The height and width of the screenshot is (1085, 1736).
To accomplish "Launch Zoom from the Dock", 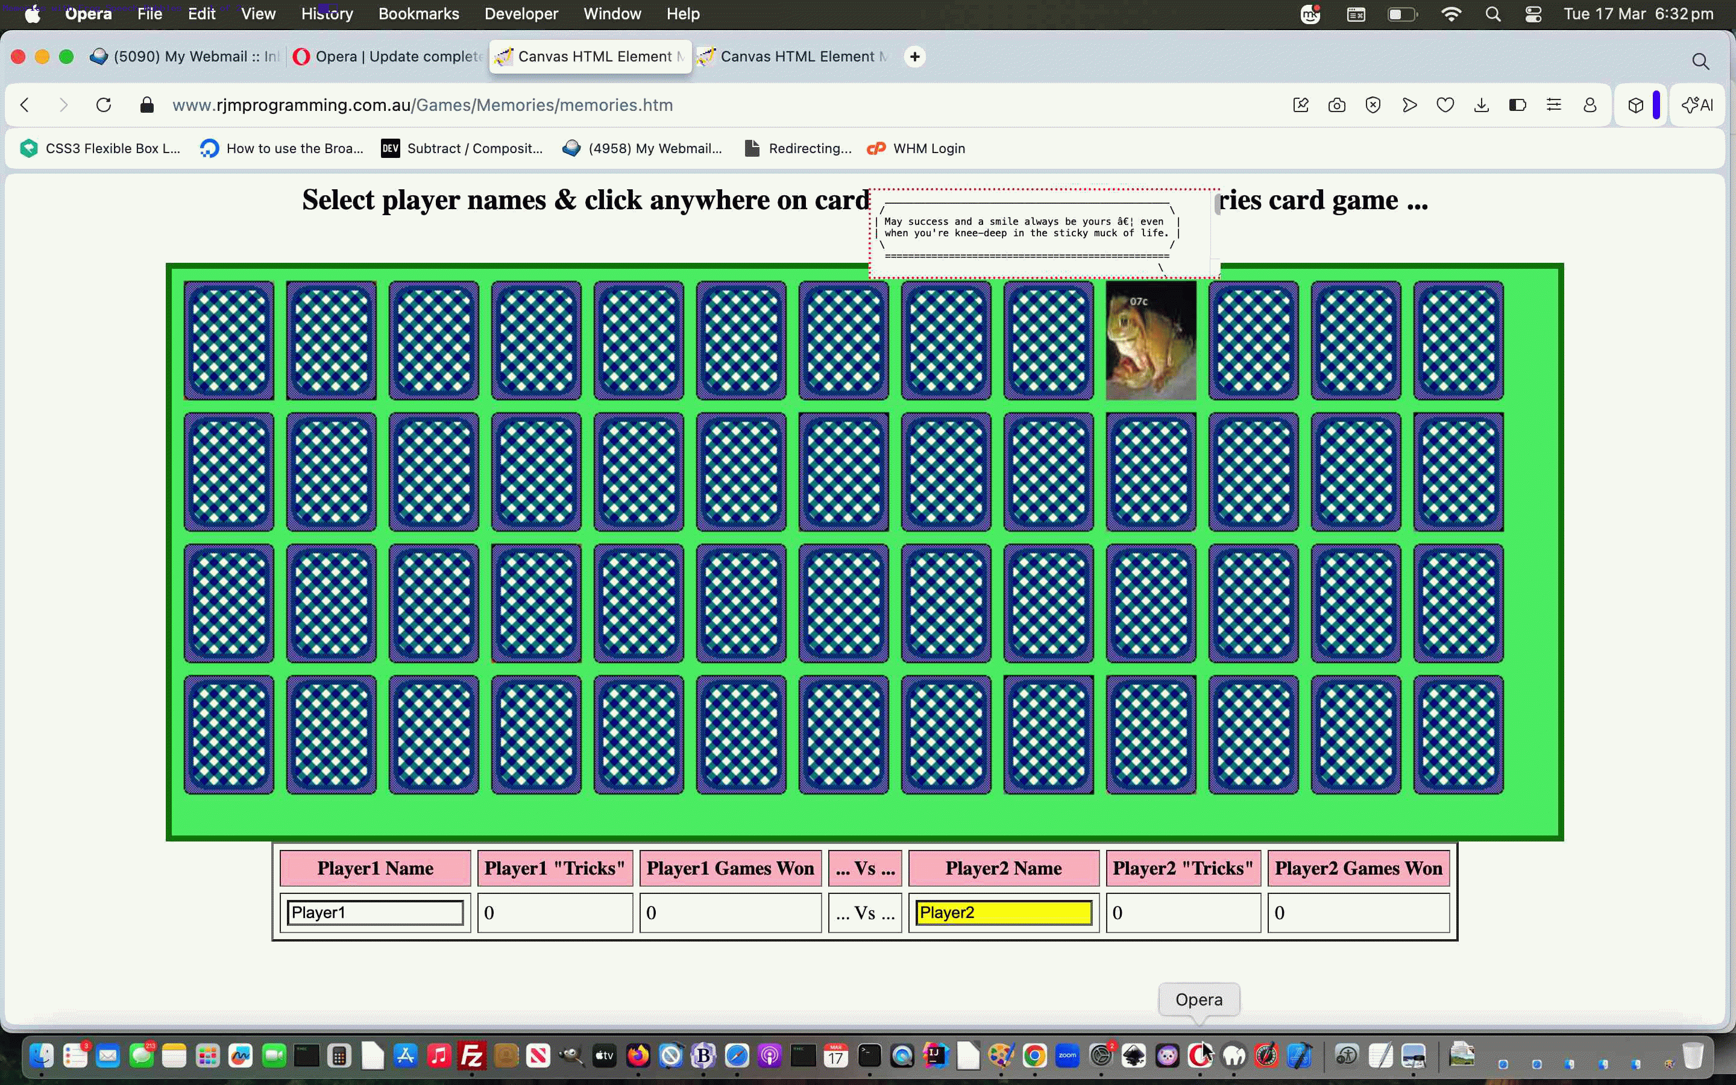I will [1067, 1055].
